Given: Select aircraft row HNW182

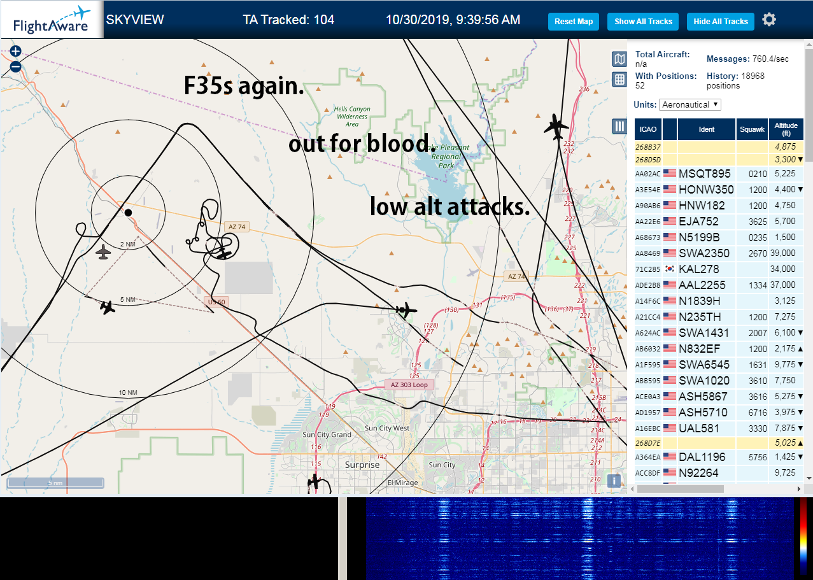Looking at the screenshot, I should click(x=719, y=205).
